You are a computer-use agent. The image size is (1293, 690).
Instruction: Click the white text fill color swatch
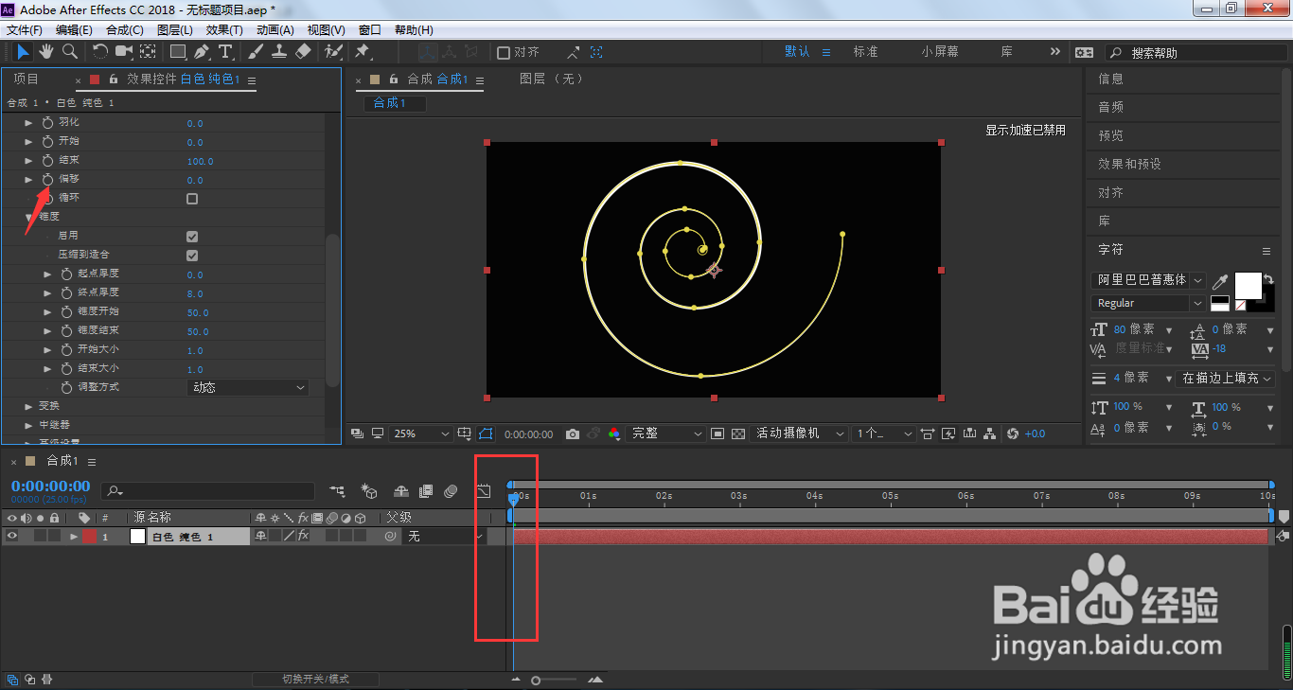[x=1248, y=285]
